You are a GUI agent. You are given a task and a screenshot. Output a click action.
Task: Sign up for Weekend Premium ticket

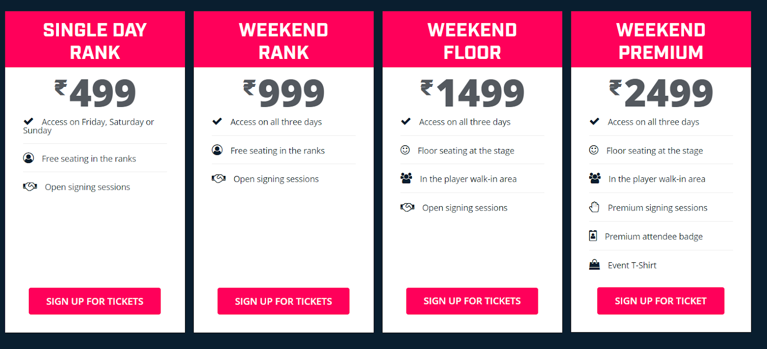coord(661,301)
